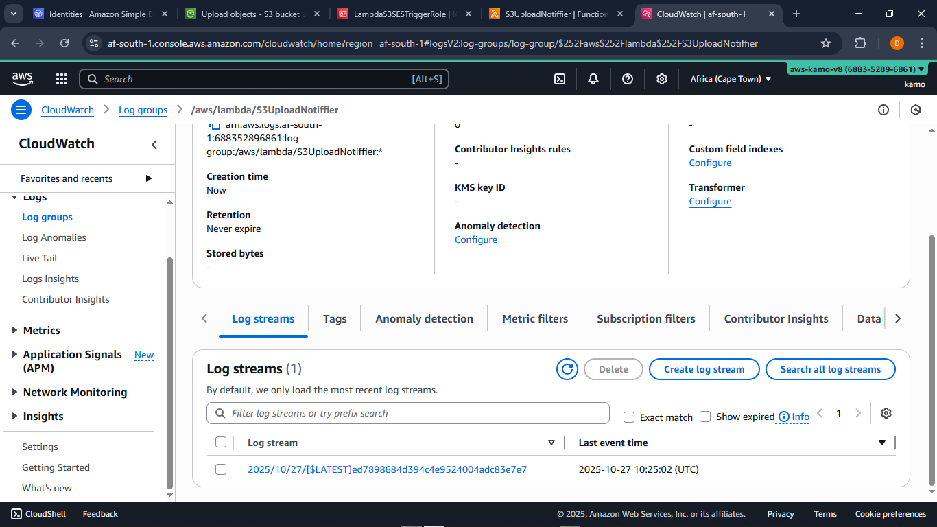This screenshot has width=937, height=527.
Task: Open the Configure link under Anomaly detection
Action: coord(475,239)
